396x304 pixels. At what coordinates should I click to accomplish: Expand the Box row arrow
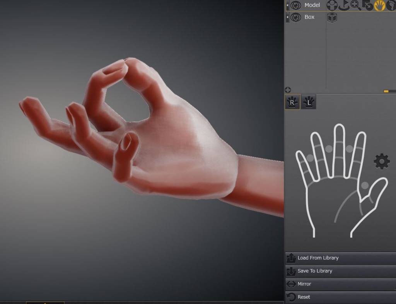288,17
